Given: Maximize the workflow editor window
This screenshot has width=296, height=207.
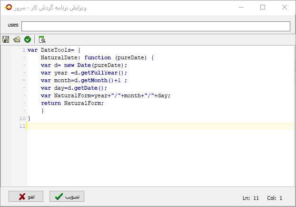Looking at the screenshot, I should tap(263, 8).
